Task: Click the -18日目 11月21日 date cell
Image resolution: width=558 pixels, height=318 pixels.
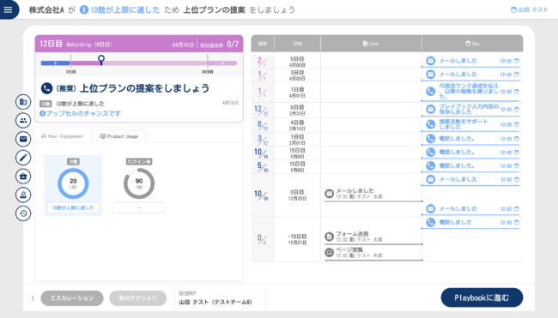Action: (297, 239)
